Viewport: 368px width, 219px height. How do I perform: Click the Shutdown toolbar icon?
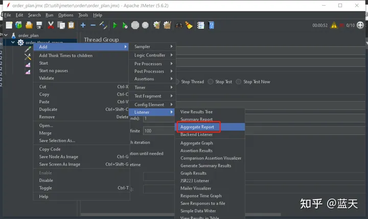pyautogui.click(x=145, y=25)
